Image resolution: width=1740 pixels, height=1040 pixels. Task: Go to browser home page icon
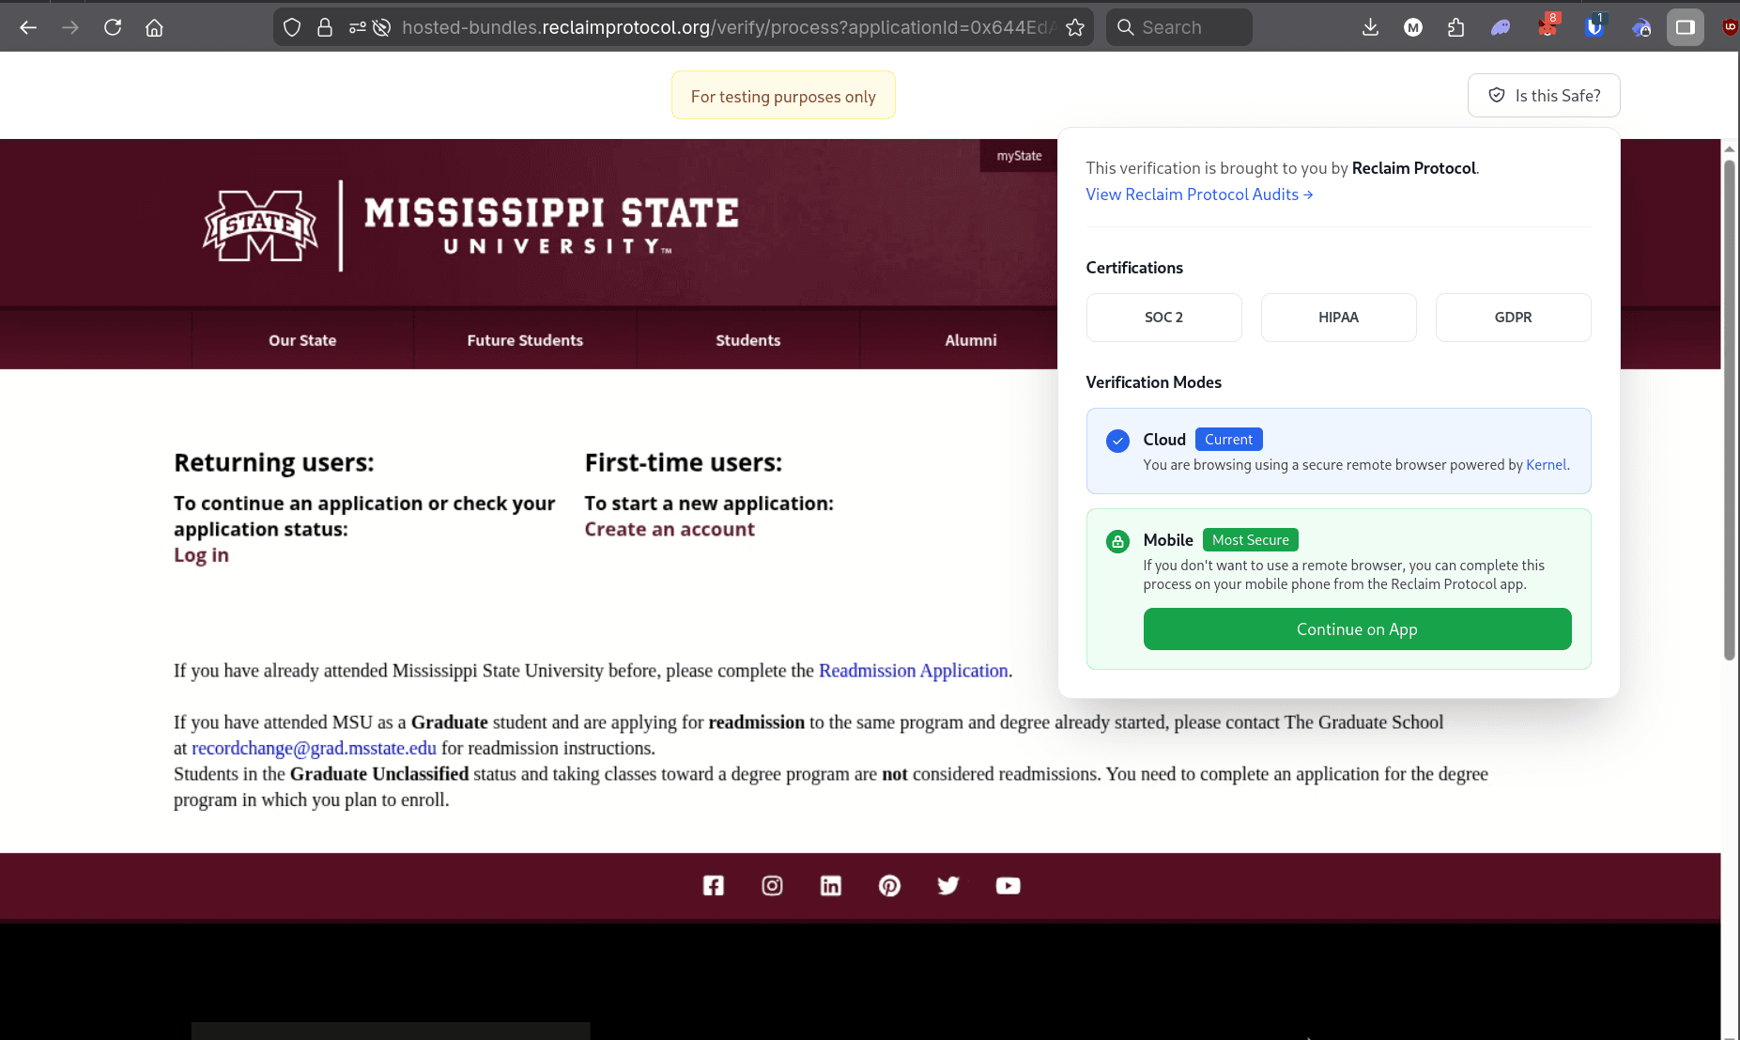pyautogui.click(x=154, y=27)
